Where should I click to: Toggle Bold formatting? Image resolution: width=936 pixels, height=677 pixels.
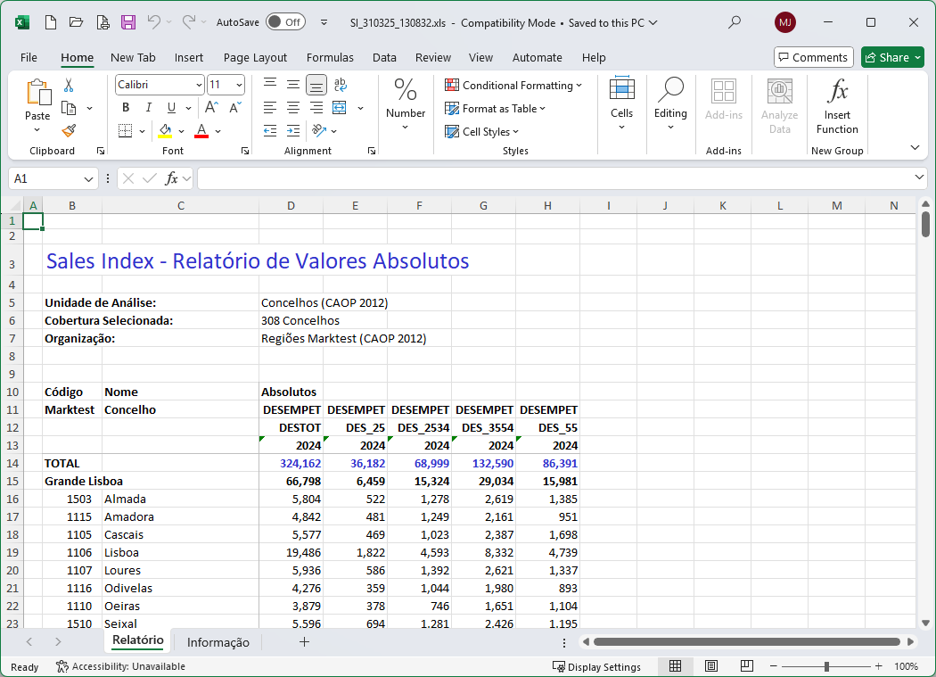tap(125, 108)
